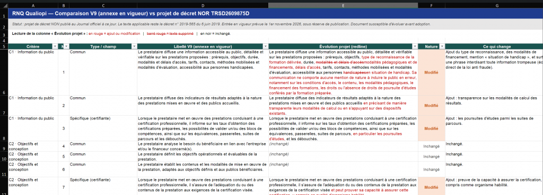The height and width of the screenshot is (195, 543).
Task: Select column F header
Action: tap(432, 5)
